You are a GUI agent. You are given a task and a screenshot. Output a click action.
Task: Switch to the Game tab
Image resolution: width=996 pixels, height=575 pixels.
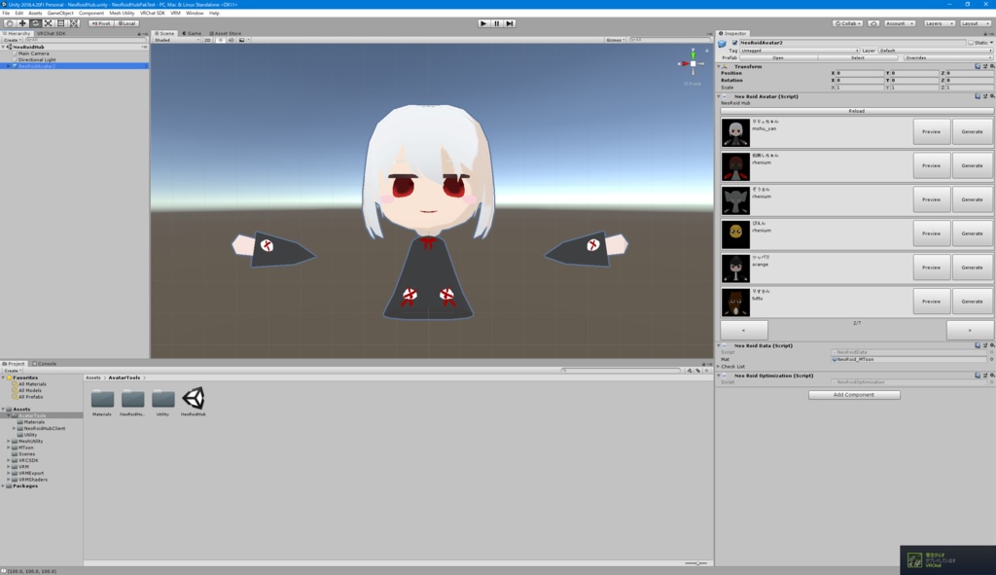pyautogui.click(x=192, y=32)
